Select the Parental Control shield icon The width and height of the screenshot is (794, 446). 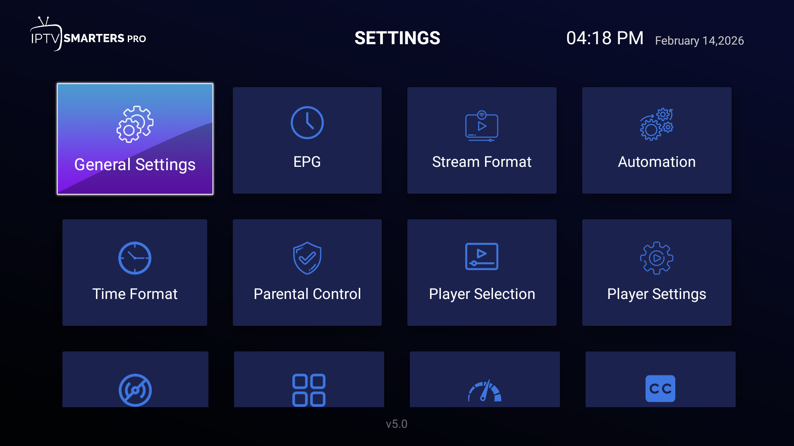[307, 258]
